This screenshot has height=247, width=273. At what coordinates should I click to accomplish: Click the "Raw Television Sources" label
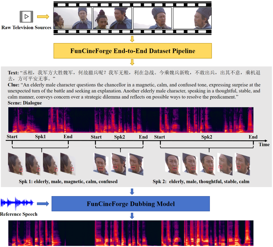click(x=26, y=28)
